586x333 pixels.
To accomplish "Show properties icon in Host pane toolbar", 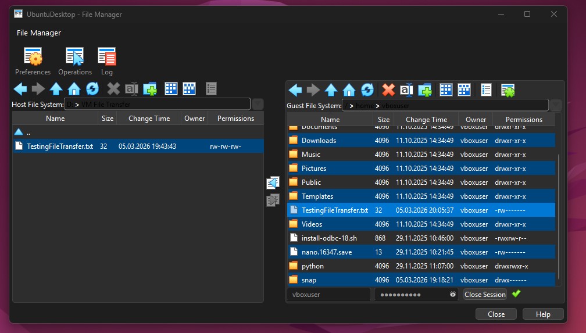I will (x=211, y=89).
